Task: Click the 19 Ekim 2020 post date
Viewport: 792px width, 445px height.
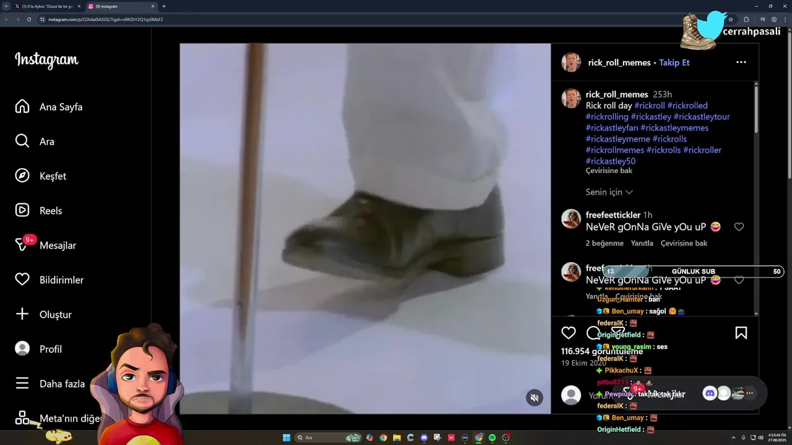Action: [583, 363]
